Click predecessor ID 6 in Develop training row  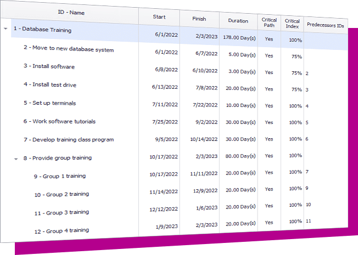307,139
